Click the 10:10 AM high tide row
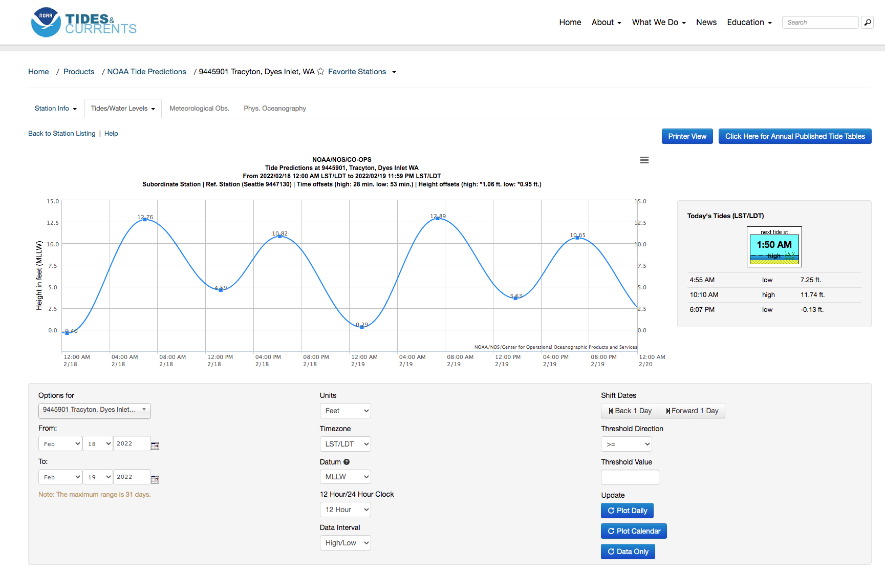This screenshot has height=572, width=885. click(774, 295)
